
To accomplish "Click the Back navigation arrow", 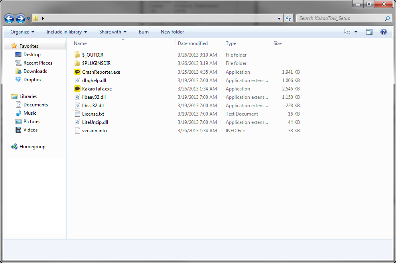I will [x=9, y=18].
